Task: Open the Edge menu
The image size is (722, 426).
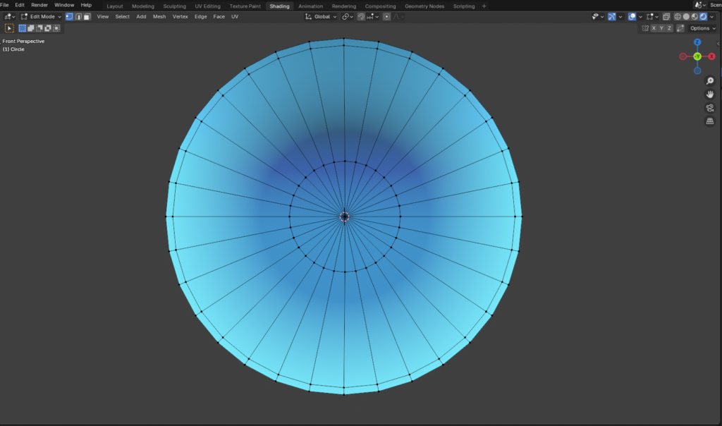Action: pyautogui.click(x=201, y=17)
